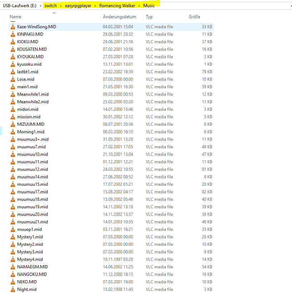The height and width of the screenshot is (293, 292).
Task: Open the Romancing Walker breadcrumb folder
Action: [117, 6]
